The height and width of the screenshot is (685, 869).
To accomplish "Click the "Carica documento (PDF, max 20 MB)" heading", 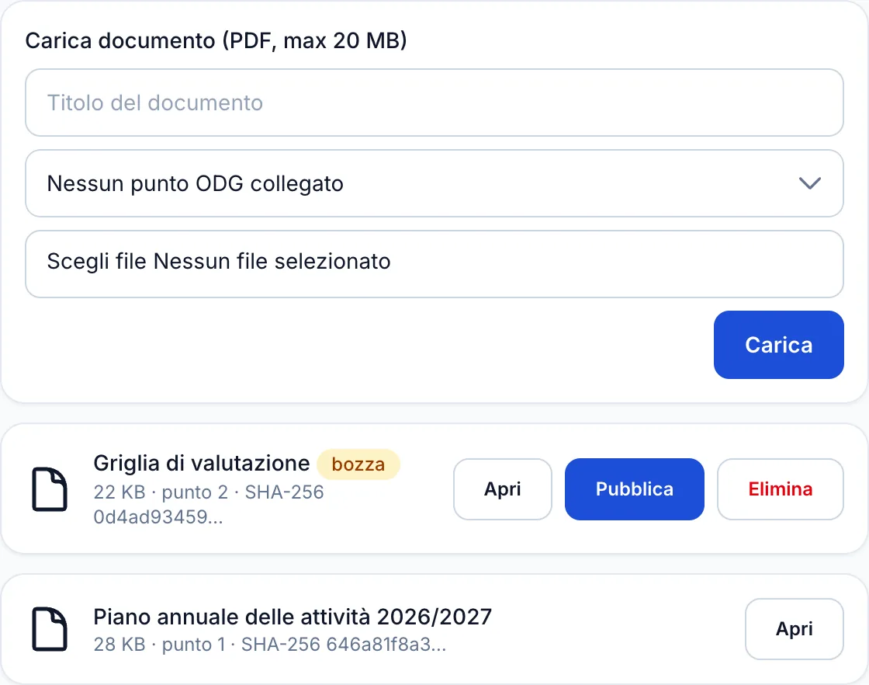I will click(x=216, y=40).
